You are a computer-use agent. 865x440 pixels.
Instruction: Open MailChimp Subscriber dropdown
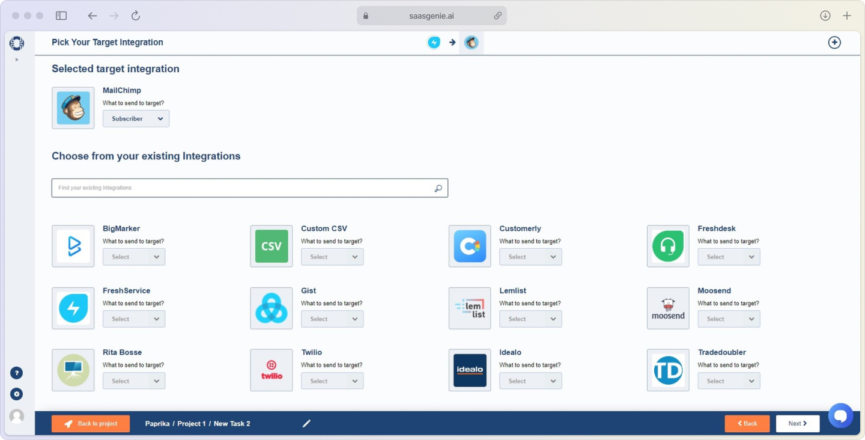point(136,119)
